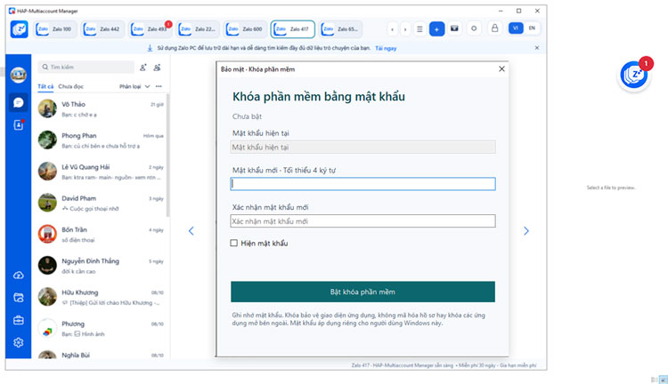Screen dimensions: 668x384
Task: Open chat with Võ Thảo
Action: pos(101,108)
